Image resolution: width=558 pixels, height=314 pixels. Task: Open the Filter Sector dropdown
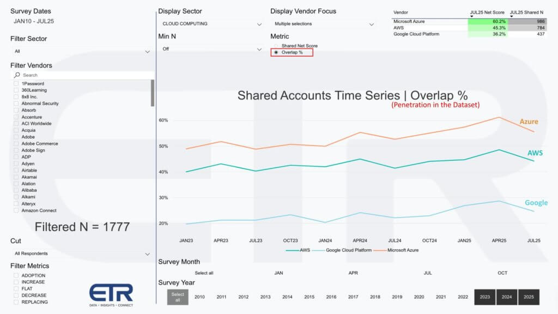[x=82, y=52]
